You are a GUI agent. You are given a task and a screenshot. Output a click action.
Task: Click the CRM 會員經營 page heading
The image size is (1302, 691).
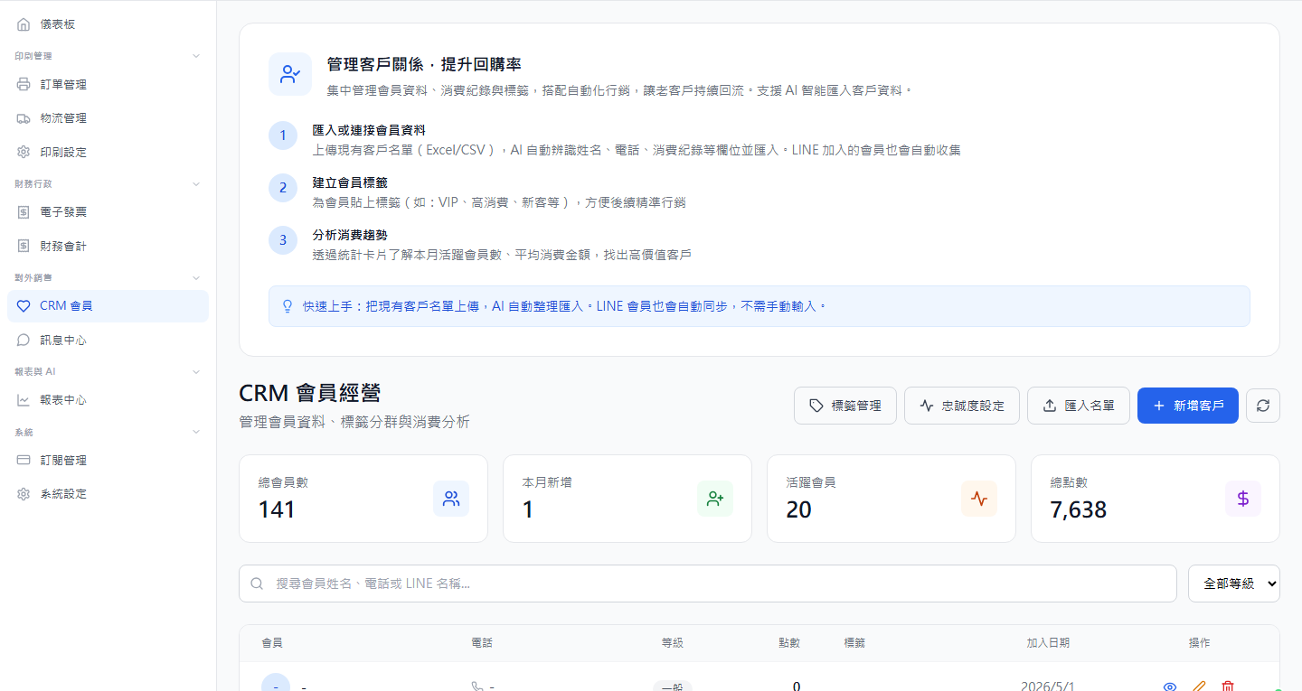pos(310,393)
